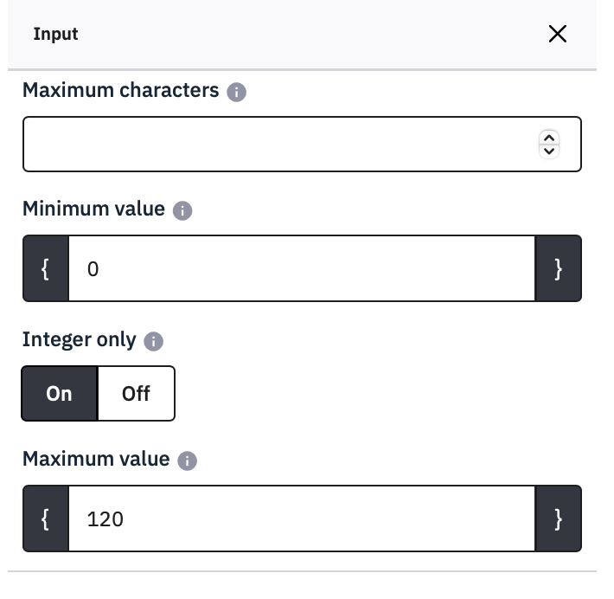Image resolution: width=614 pixels, height=599 pixels.
Task: Close the Input panel with the X
Action: click(558, 34)
